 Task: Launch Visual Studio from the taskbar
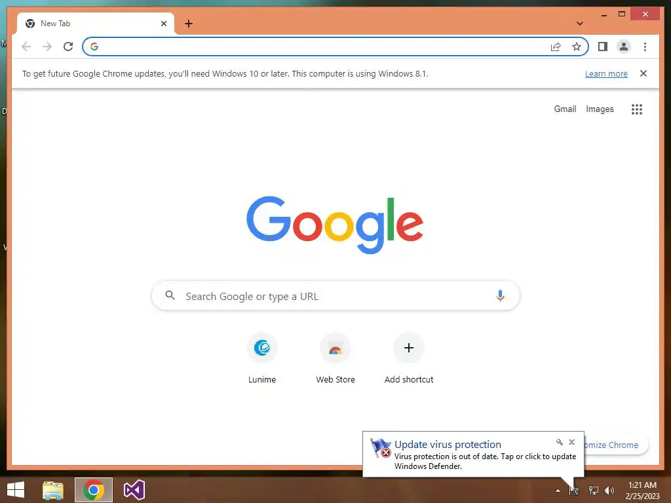(134, 490)
